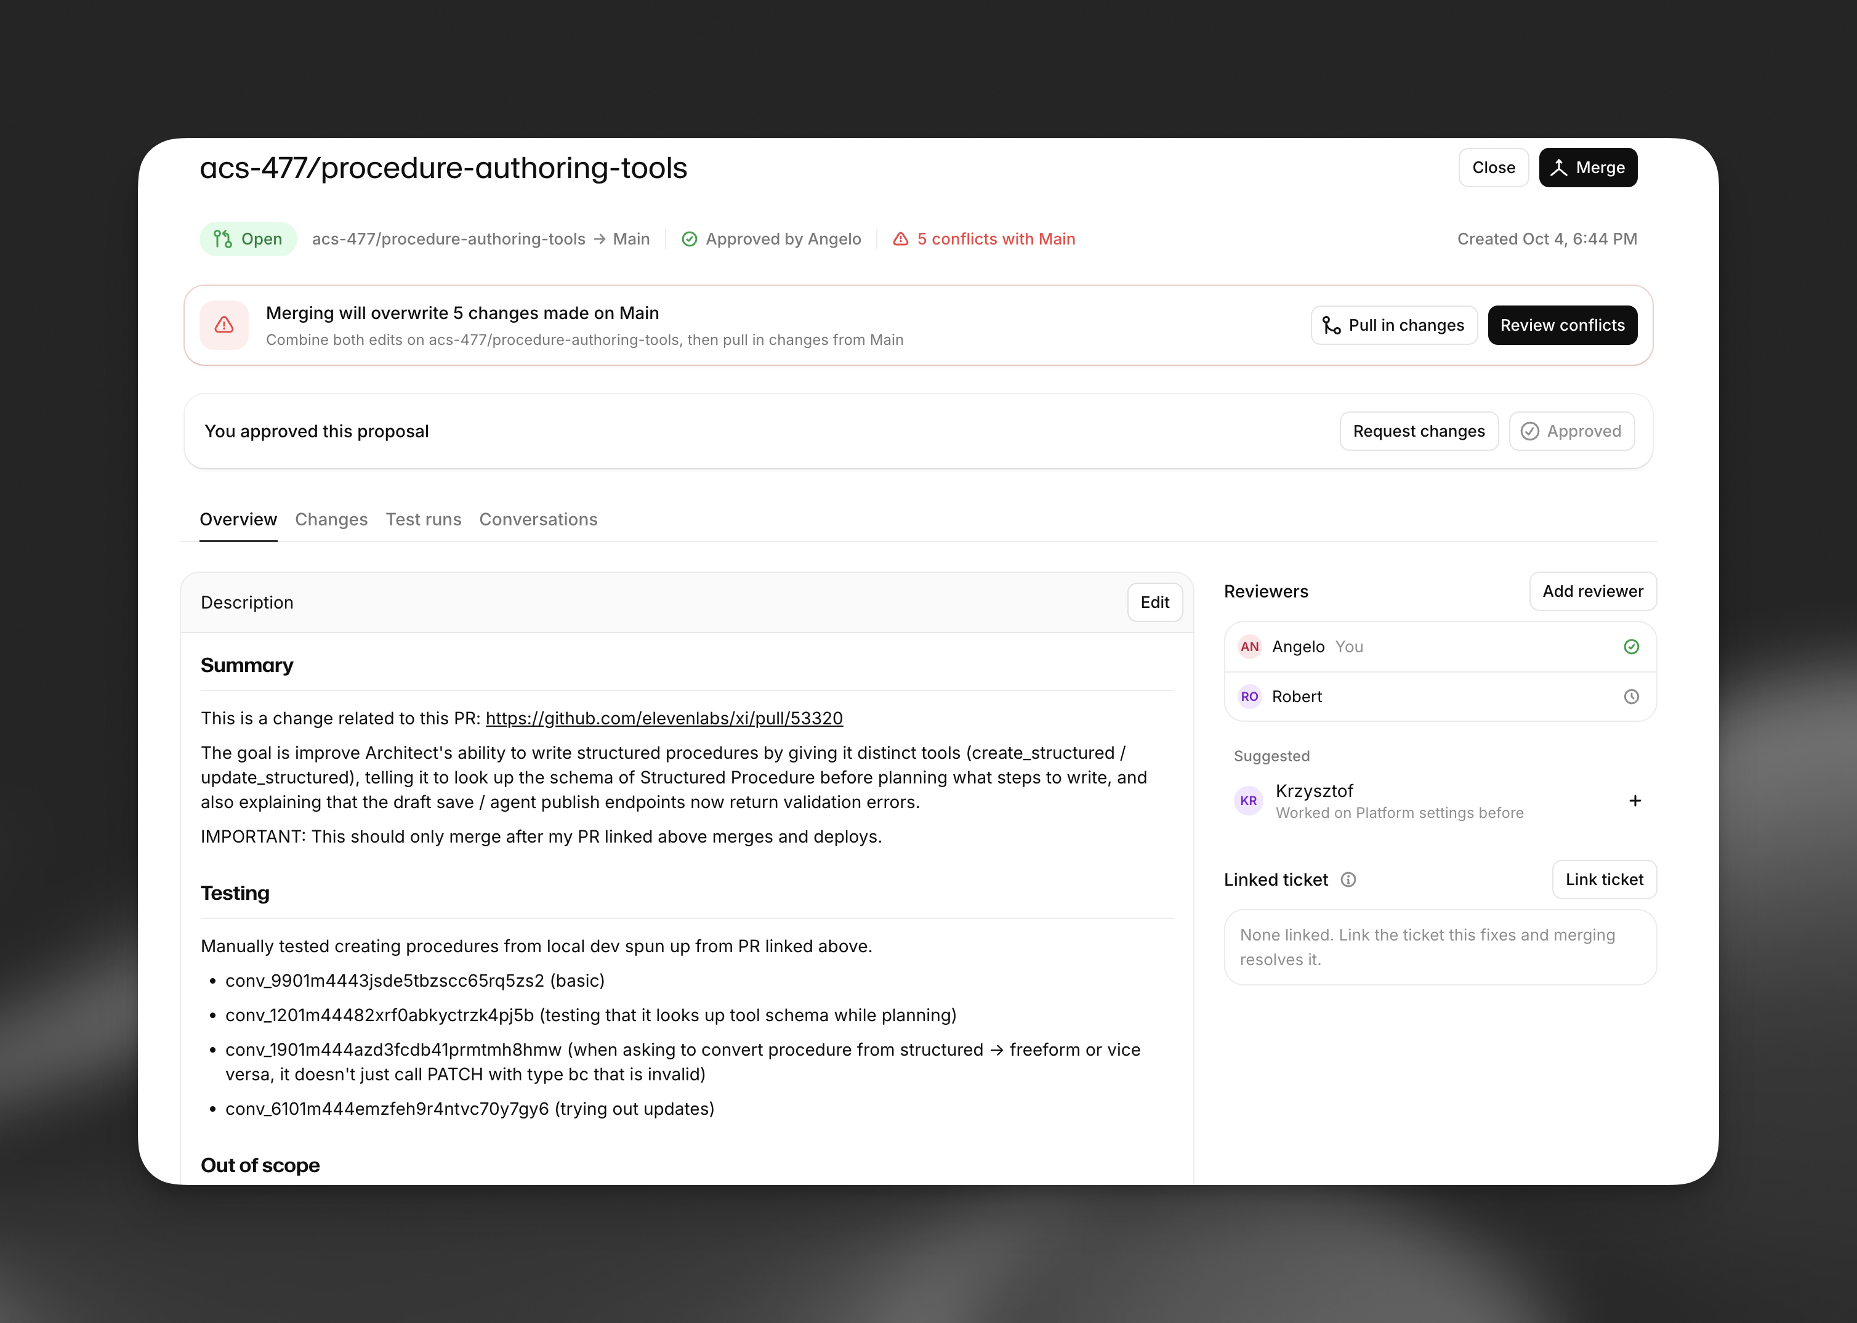1857x1323 pixels.
Task: Click Pull in changes button
Action: [x=1393, y=325]
